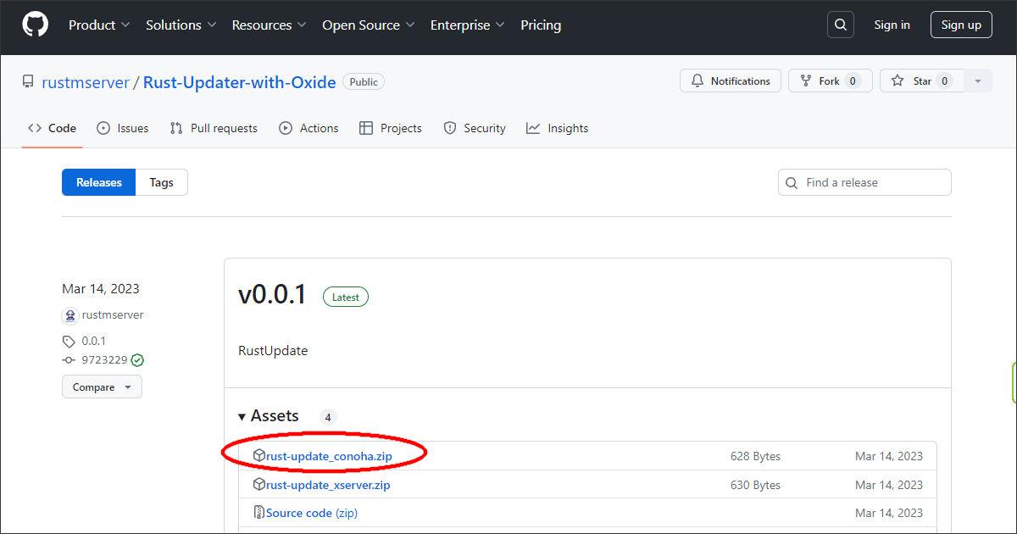Click the Mar 14, 2023 release date in sidebar
The image size is (1017, 534).
[101, 288]
